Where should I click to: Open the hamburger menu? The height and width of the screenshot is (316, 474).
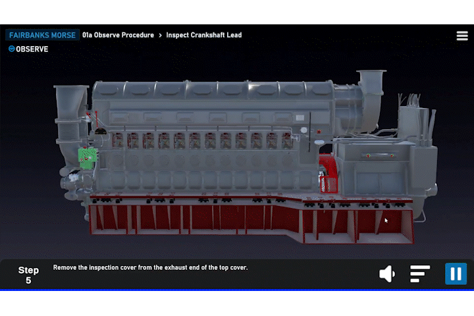(x=462, y=36)
